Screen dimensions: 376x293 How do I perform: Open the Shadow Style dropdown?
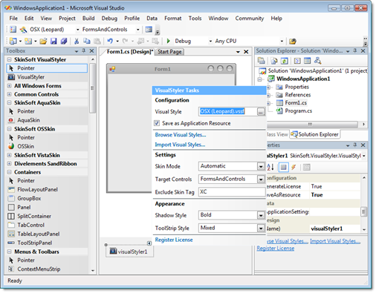click(261, 215)
